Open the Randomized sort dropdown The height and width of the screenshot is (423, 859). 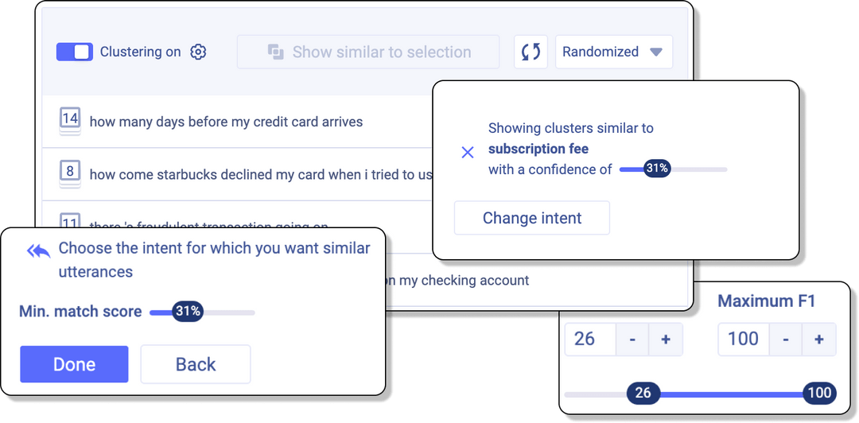point(613,52)
